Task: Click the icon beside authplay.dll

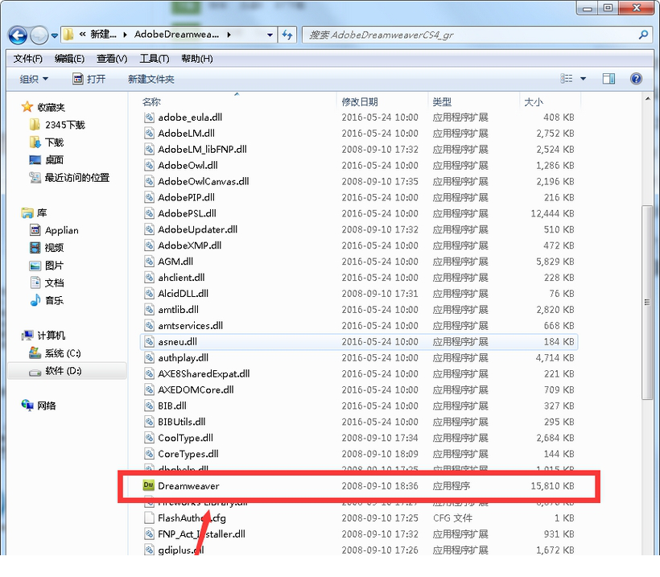Action: pyautogui.click(x=149, y=358)
